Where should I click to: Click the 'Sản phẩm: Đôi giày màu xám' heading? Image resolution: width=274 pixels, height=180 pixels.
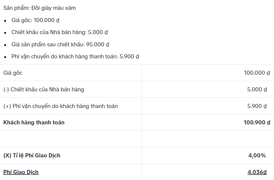tap(39, 8)
